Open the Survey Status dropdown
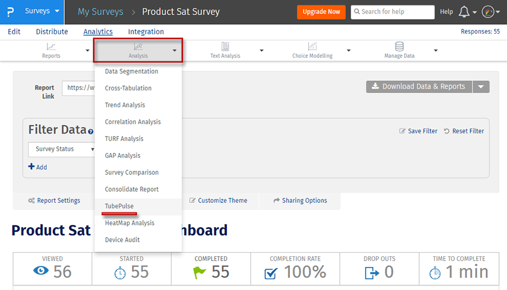 click(62, 149)
